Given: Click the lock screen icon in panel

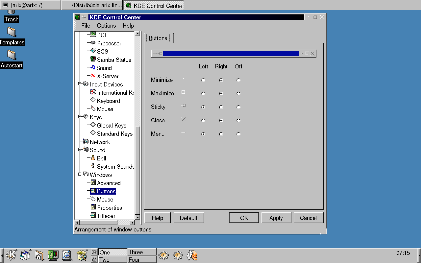Looking at the screenshot, I should [94, 259].
